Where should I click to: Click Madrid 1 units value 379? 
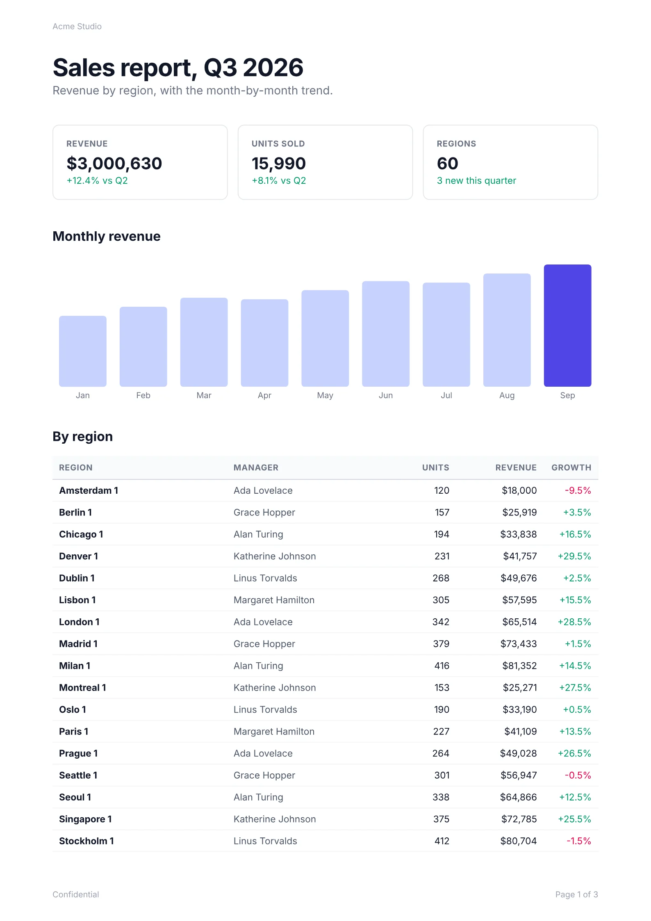tap(441, 644)
